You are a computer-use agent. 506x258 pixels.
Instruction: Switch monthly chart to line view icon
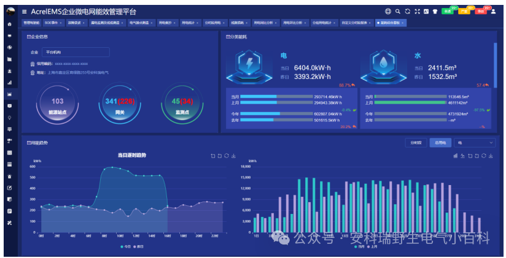point(462,156)
